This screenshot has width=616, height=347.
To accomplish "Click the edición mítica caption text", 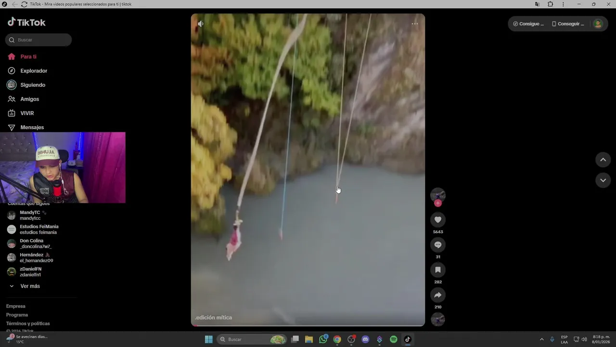I will point(214,318).
